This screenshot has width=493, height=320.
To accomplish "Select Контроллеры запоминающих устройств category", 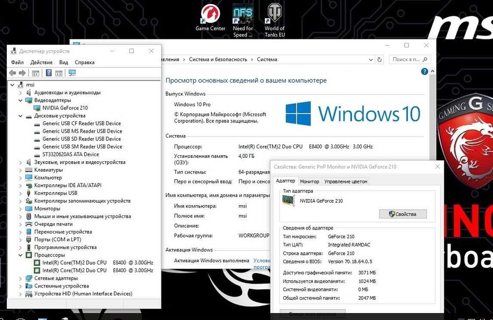I will 82,201.
